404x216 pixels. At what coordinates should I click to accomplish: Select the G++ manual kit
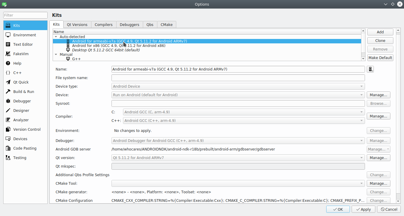coord(207,59)
